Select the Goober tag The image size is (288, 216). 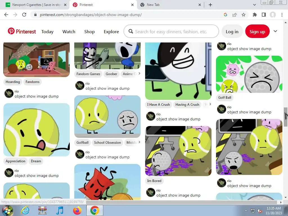pyautogui.click(x=111, y=74)
